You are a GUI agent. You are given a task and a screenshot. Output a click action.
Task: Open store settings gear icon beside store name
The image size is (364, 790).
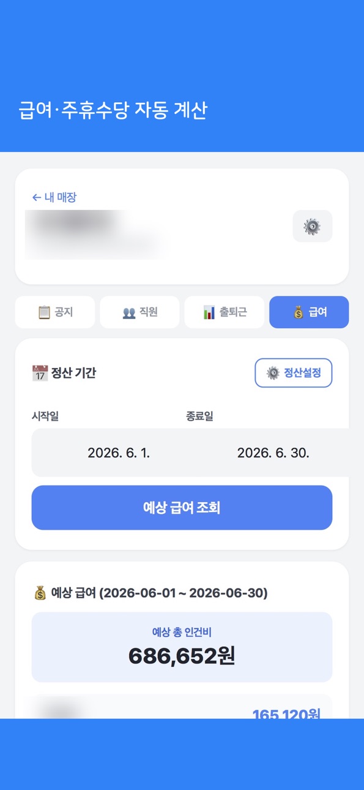312,226
